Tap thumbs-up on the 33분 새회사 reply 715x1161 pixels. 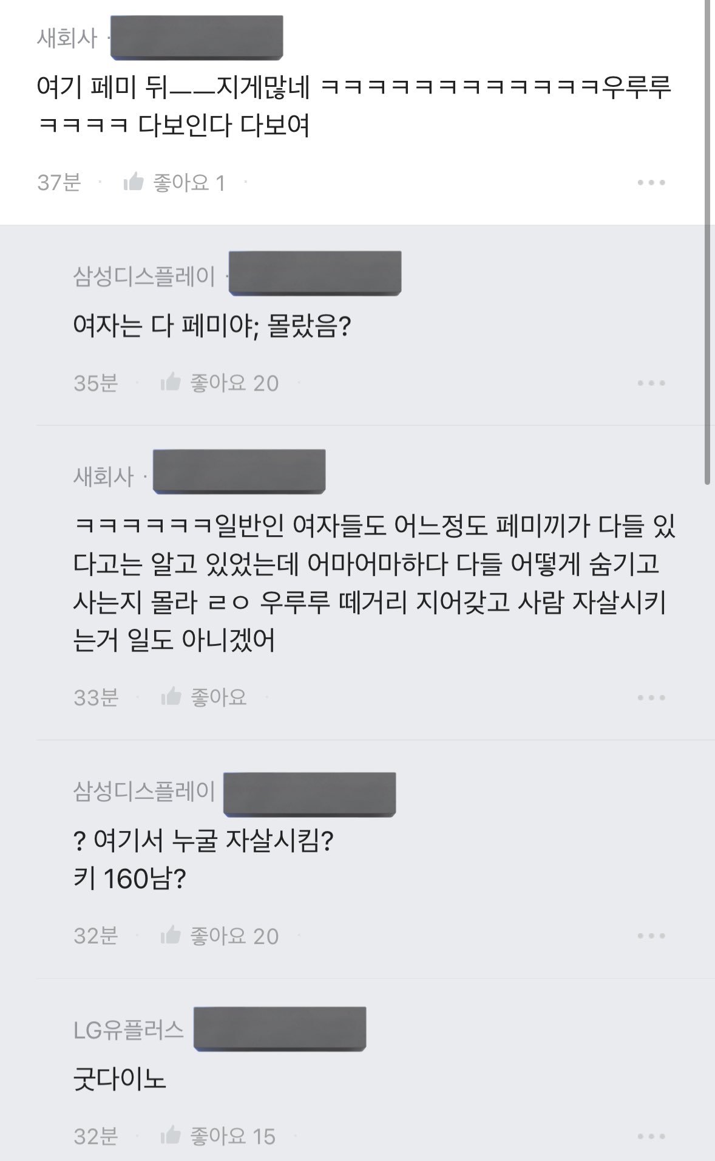point(171,696)
